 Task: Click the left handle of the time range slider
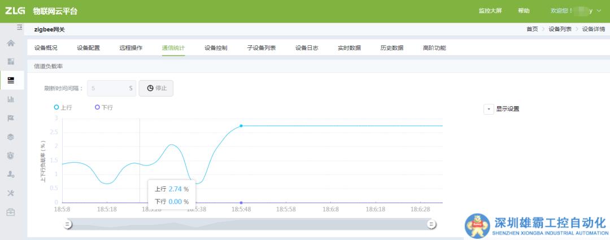(x=68, y=224)
